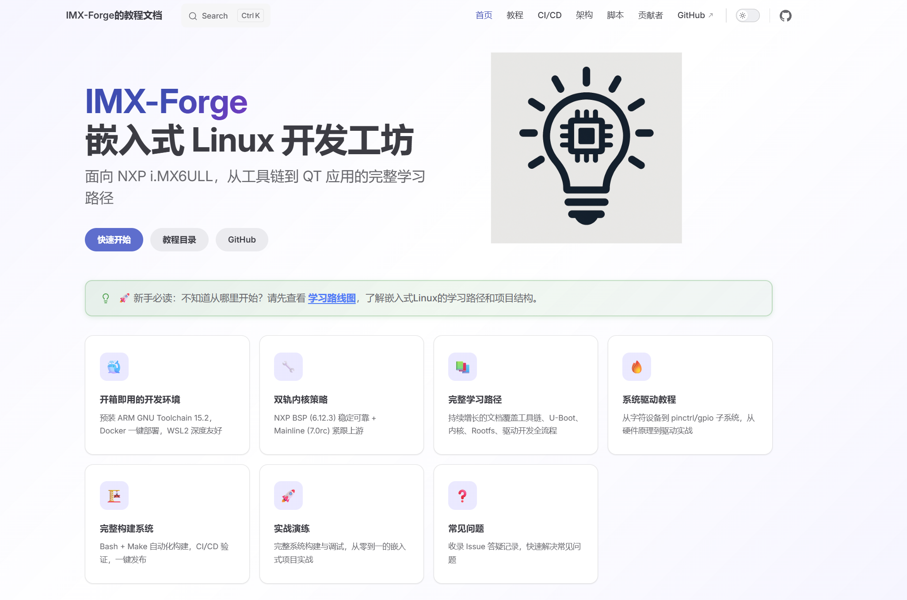Click the question mark icon on 常见问题 card
Image resolution: width=907 pixels, height=600 pixels.
pos(462,495)
